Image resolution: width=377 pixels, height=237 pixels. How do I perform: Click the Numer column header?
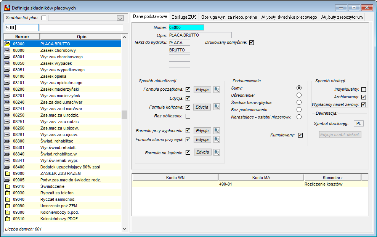click(x=22, y=37)
